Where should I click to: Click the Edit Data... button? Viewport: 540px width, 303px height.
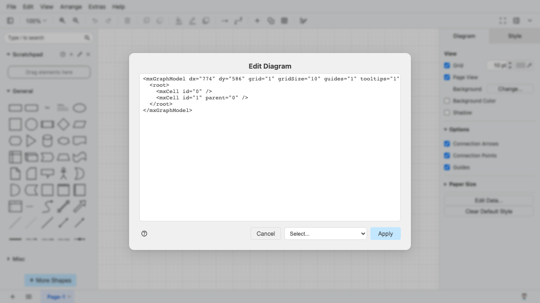tap(489, 200)
